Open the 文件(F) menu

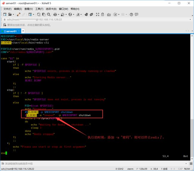click(x=7, y=9)
